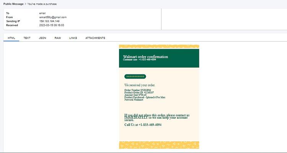Select the "You've made a purchase" breadcrumb
This screenshot has height=153, width=287.
(x=42, y=4)
